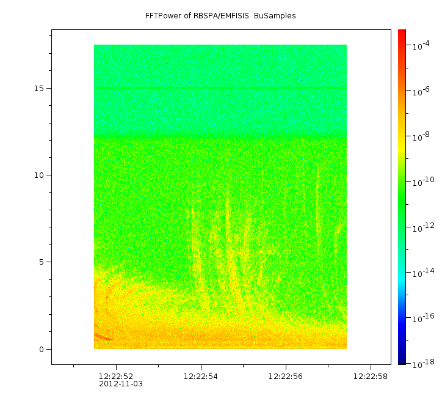Click the red streak at spectrogram bottom-left
Viewport: 442px width, 401px height.
pyautogui.click(x=103, y=337)
